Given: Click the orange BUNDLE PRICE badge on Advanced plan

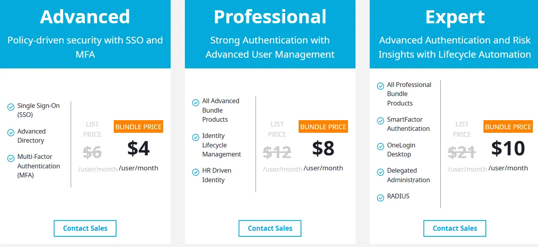Looking at the screenshot, I should [x=138, y=126].
